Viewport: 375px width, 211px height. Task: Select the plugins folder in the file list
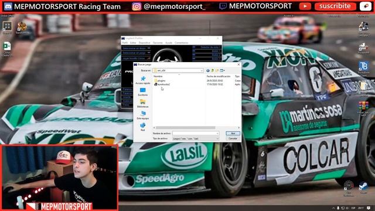point(160,81)
